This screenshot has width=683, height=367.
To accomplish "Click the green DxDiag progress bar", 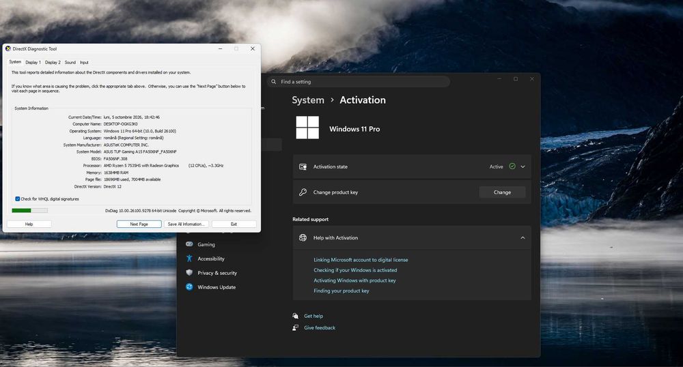I will [29, 211].
